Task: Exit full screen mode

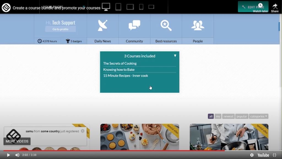Action: (x=275, y=155)
